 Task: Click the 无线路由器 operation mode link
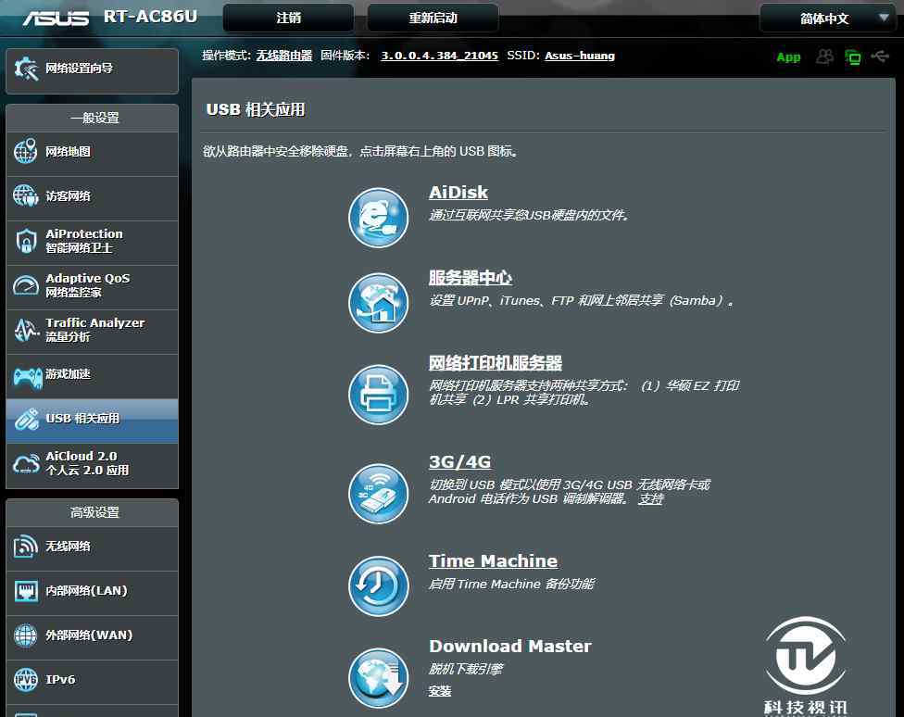click(x=284, y=56)
